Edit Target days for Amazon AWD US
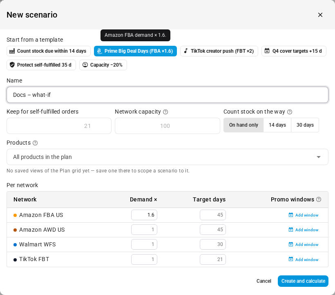 tap(213, 230)
